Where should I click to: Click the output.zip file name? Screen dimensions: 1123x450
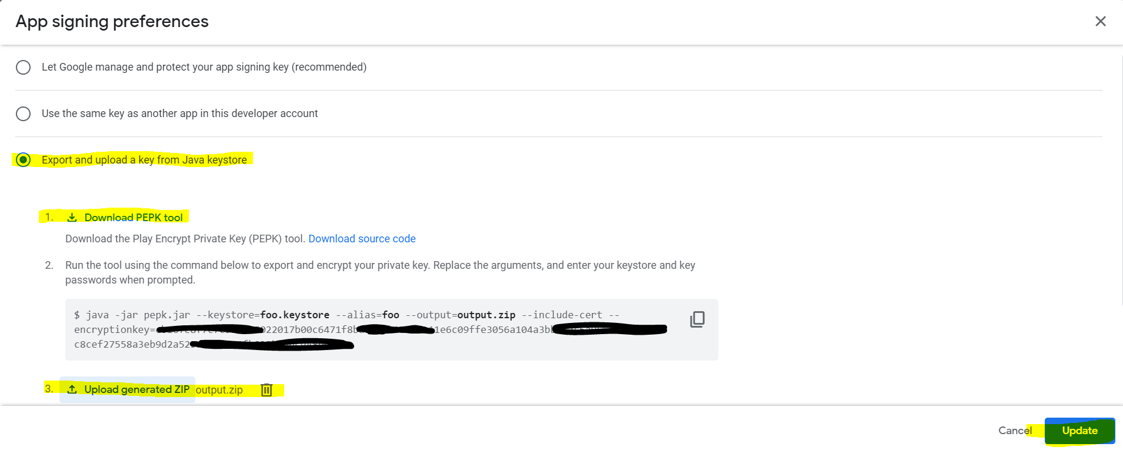point(219,390)
